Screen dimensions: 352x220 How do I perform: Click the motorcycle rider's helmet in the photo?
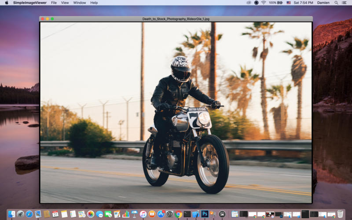(x=181, y=68)
